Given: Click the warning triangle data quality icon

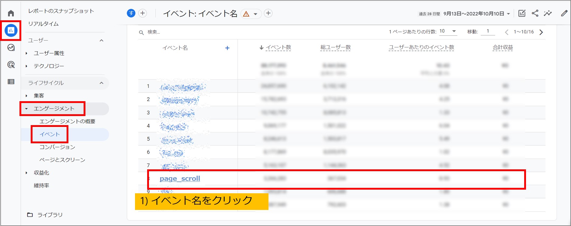Looking at the screenshot, I should 246,14.
